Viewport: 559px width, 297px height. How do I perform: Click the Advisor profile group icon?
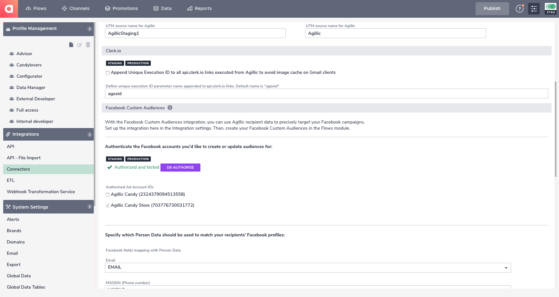click(x=12, y=54)
